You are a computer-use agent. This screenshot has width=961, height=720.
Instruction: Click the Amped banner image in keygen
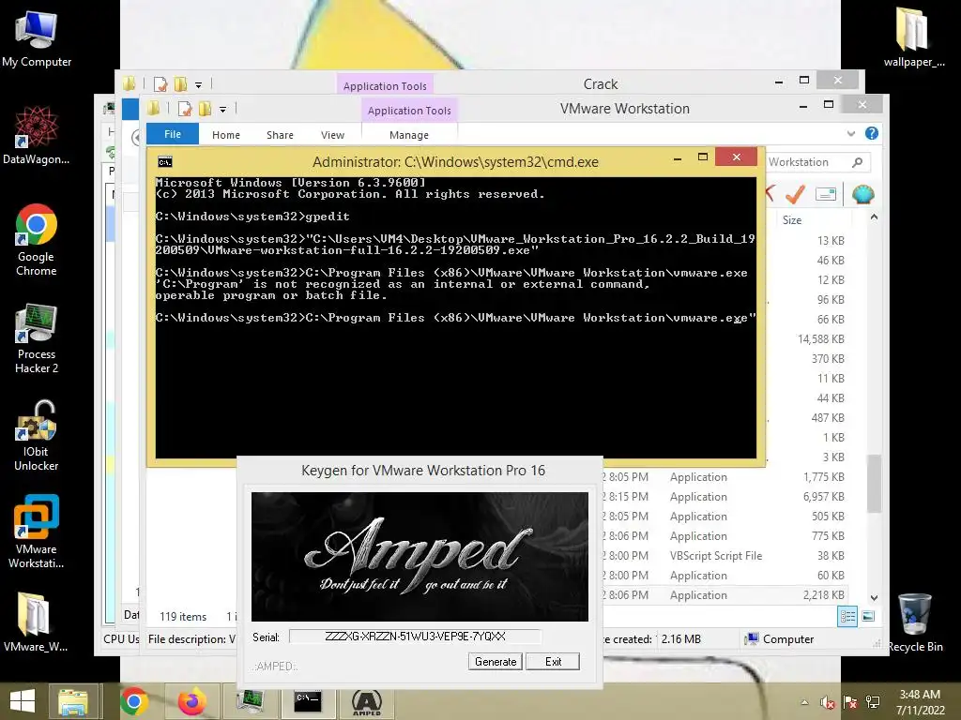click(419, 557)
